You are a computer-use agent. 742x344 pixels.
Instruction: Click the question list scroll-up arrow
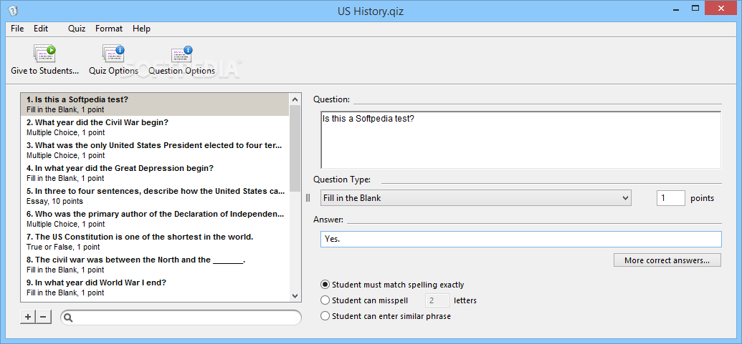(x=295, y=99)
